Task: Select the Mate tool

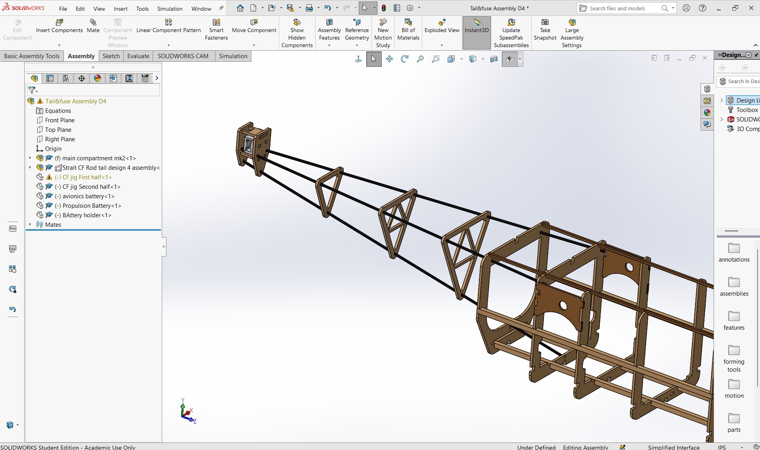Action: tap(93, 26)
